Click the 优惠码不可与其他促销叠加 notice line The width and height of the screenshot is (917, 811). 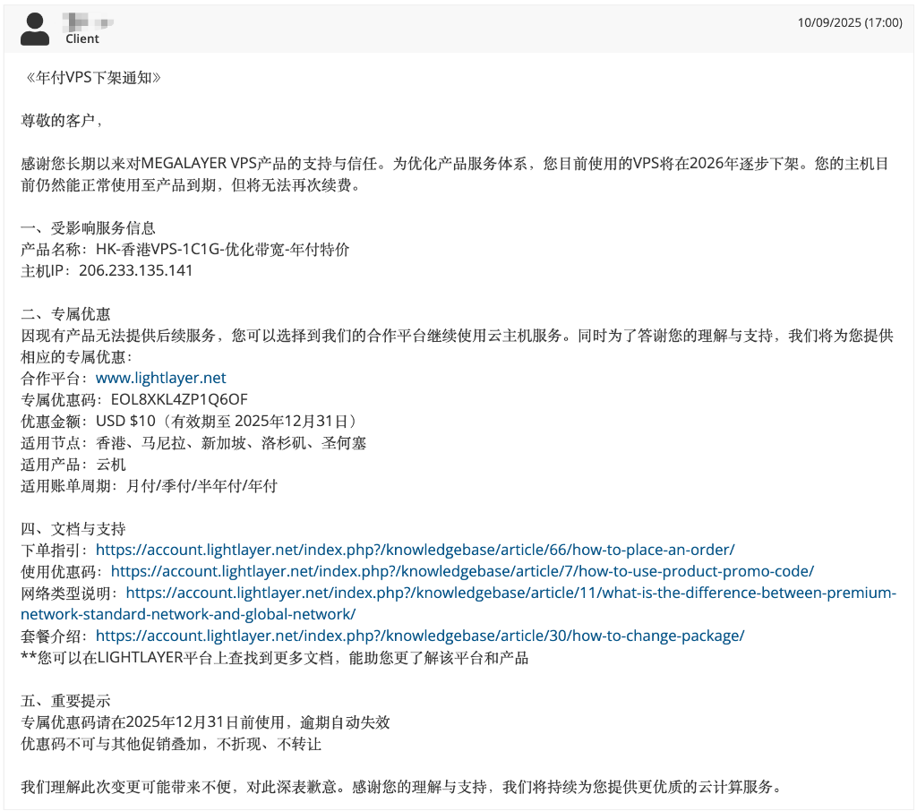tap(171, 745)
